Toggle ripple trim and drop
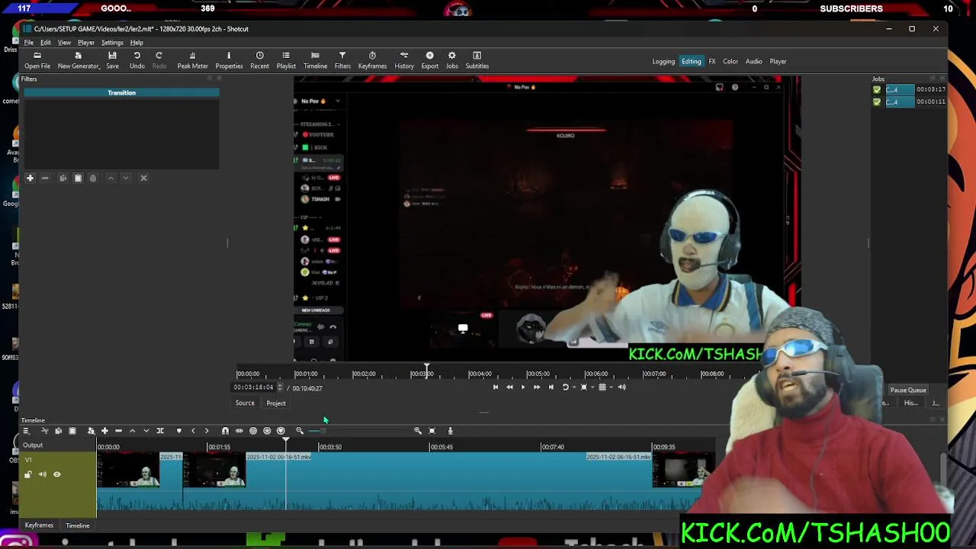This screenshot has width=976, height=549. click(x=253, y=431)
